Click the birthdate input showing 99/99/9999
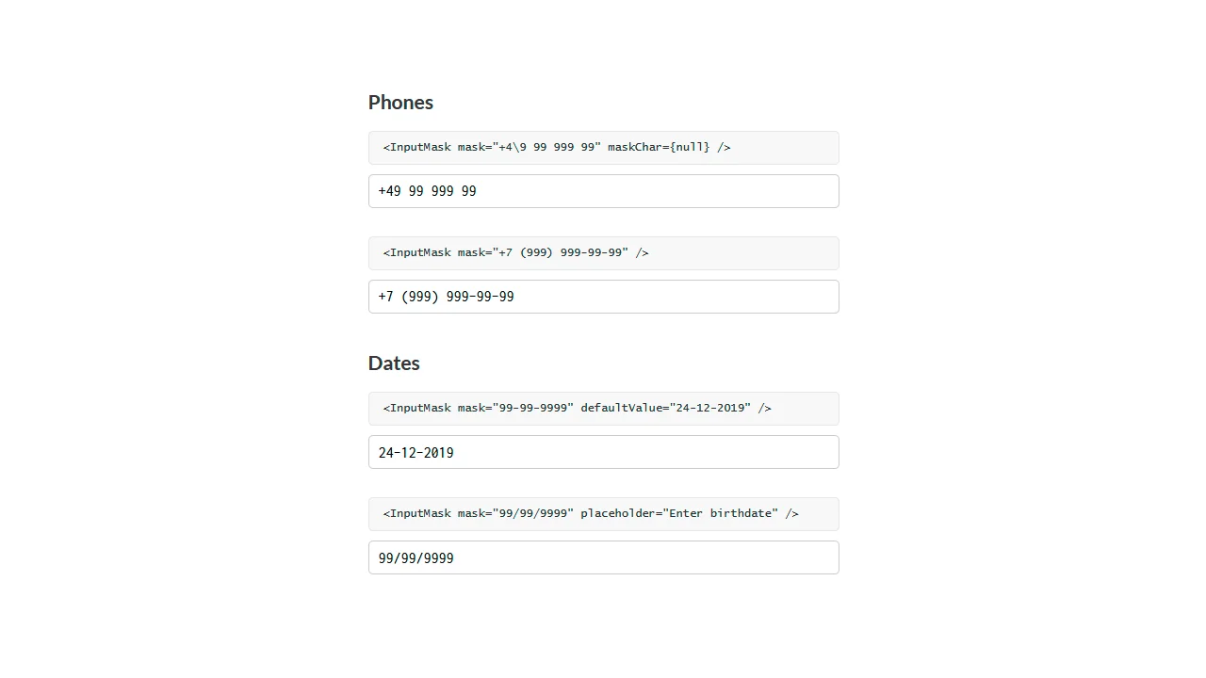 point(603,557)
